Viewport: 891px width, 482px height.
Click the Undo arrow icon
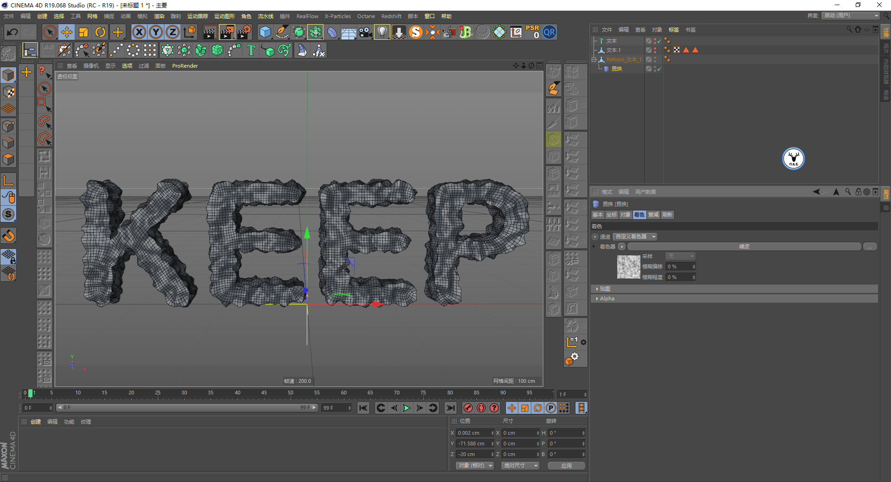(x=13, y=32)
